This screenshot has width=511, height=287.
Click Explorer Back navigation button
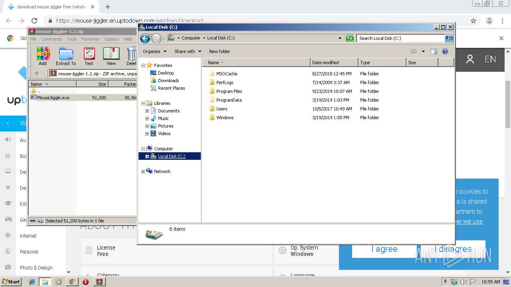click(145, 38)
